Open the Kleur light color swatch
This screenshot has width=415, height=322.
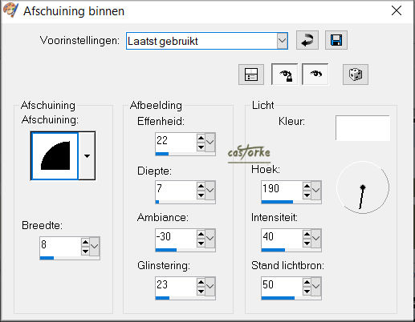pyautogui.click(x=363, y=128)
